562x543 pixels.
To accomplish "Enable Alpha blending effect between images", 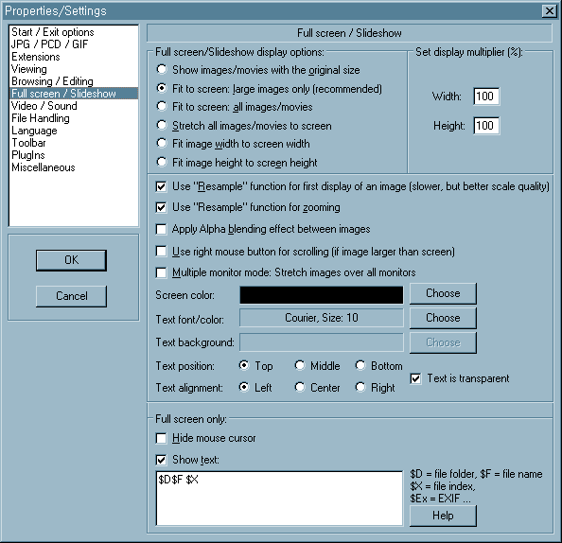I will pyautogui.click(x=161, y=229).
